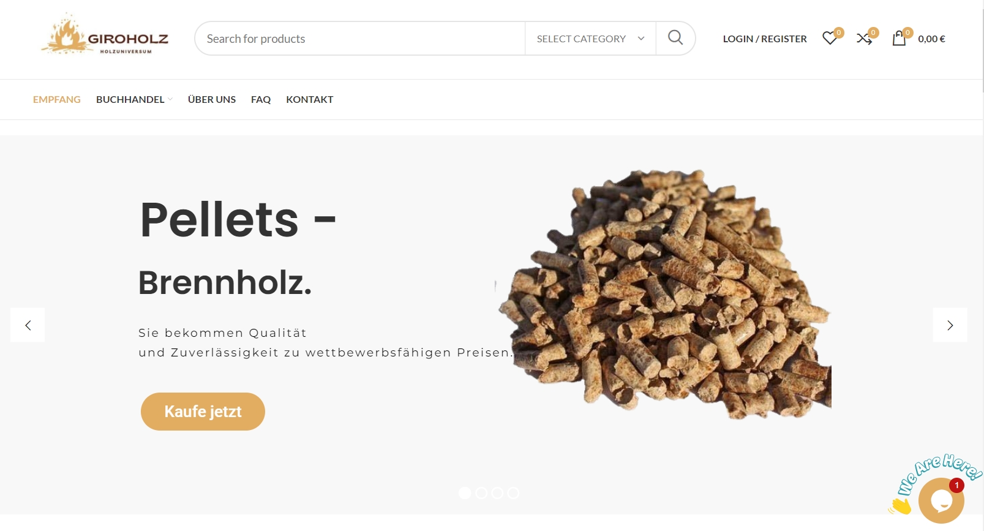Click the Search for products field
The width and height of the screenshot is (984, 531).
coord(360,39)
